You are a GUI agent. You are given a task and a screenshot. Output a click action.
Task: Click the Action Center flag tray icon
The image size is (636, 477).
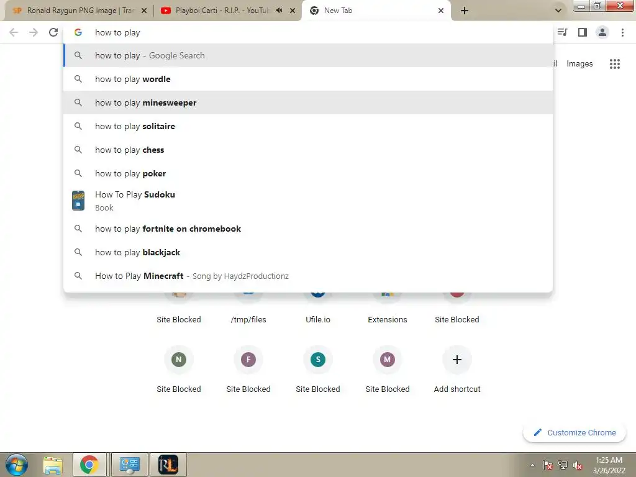pos(548,465)
